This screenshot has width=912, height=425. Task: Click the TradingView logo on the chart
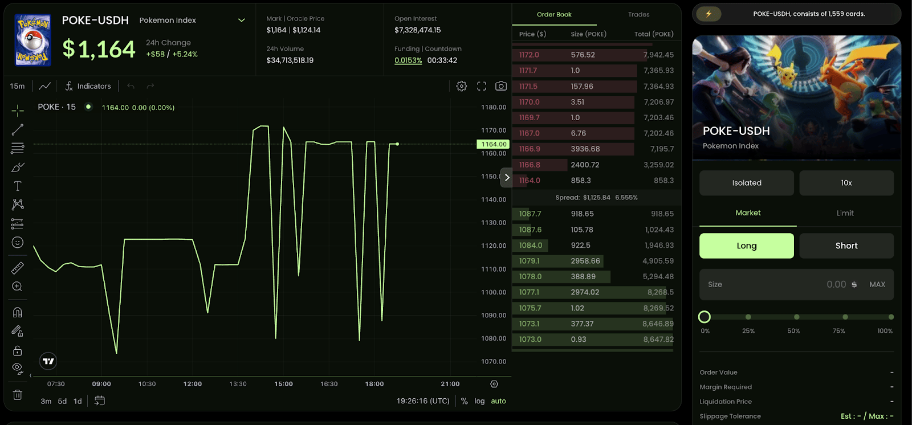pyautogui.click(x=48, y=361)
